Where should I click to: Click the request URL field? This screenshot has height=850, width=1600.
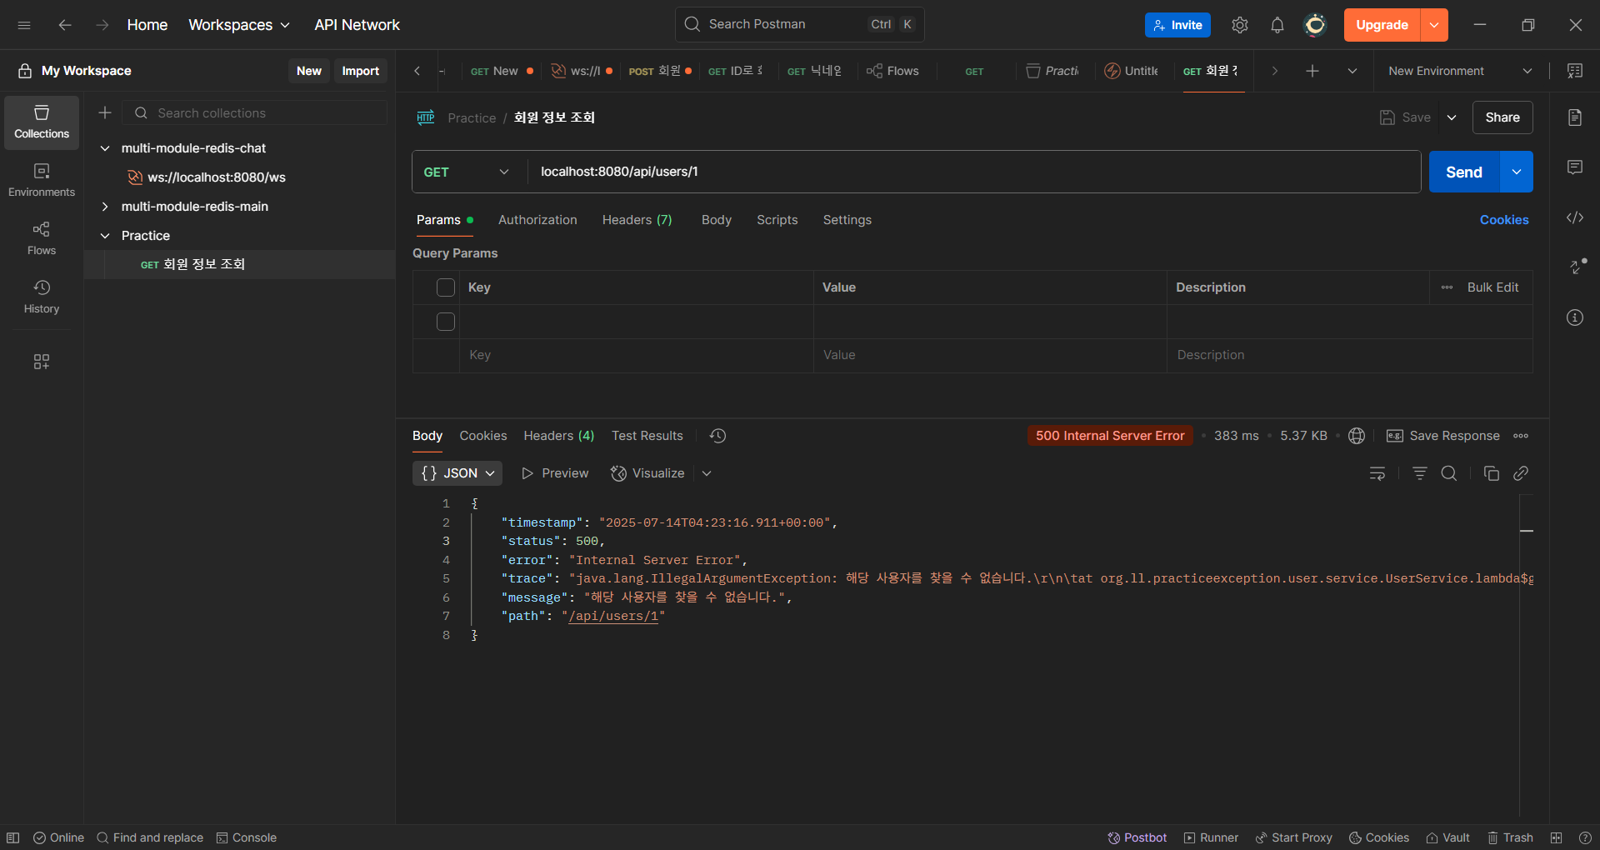974,172
